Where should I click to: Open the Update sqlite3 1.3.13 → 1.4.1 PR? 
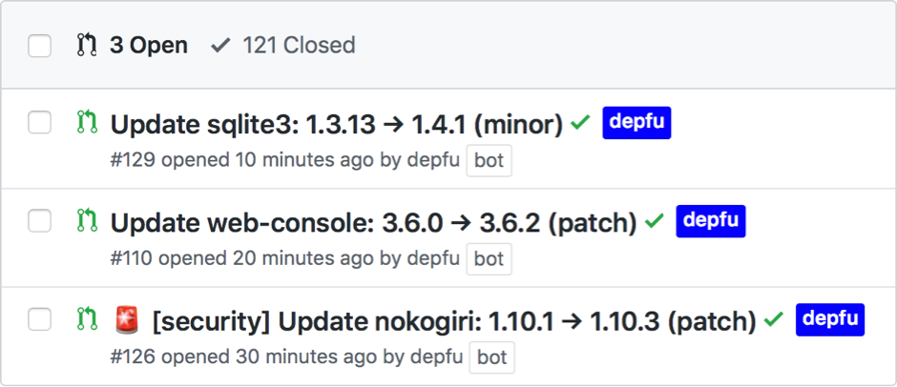click(x=336, y=125)
